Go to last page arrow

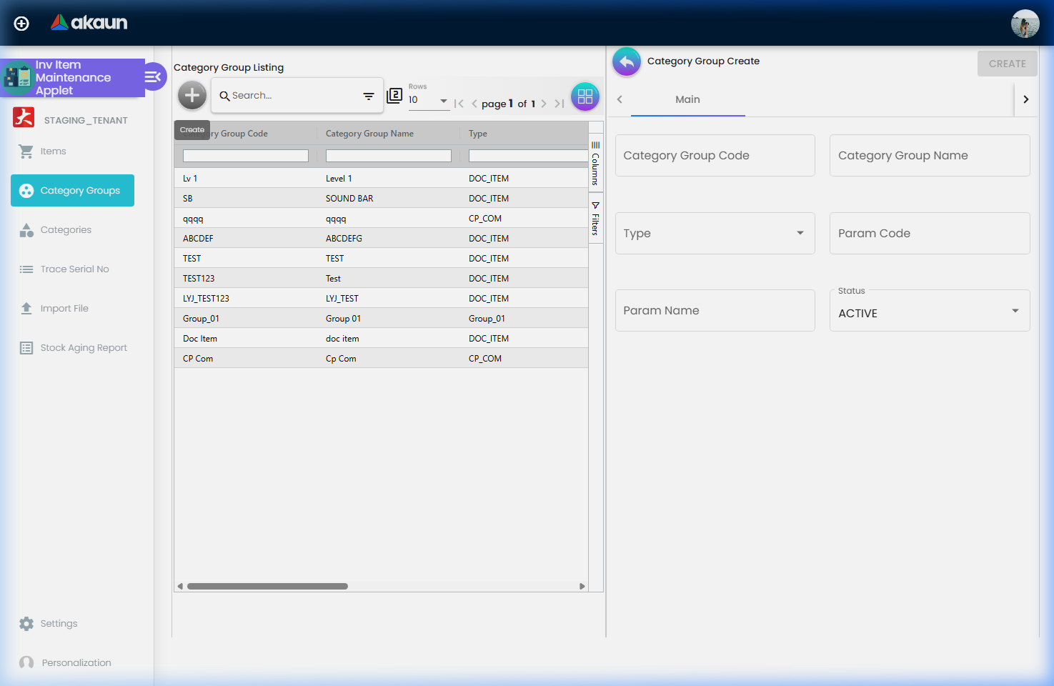(560, 104)
